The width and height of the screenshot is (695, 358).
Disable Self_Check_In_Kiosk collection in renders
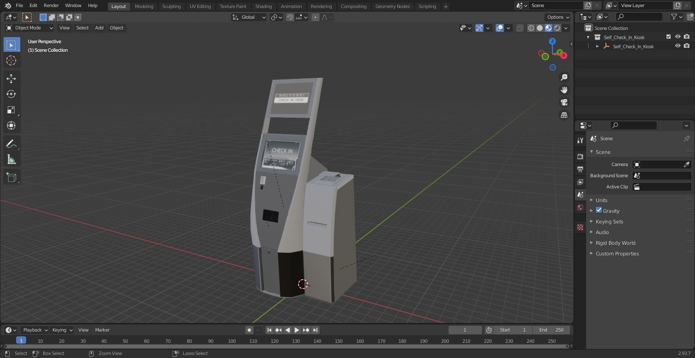687,37
